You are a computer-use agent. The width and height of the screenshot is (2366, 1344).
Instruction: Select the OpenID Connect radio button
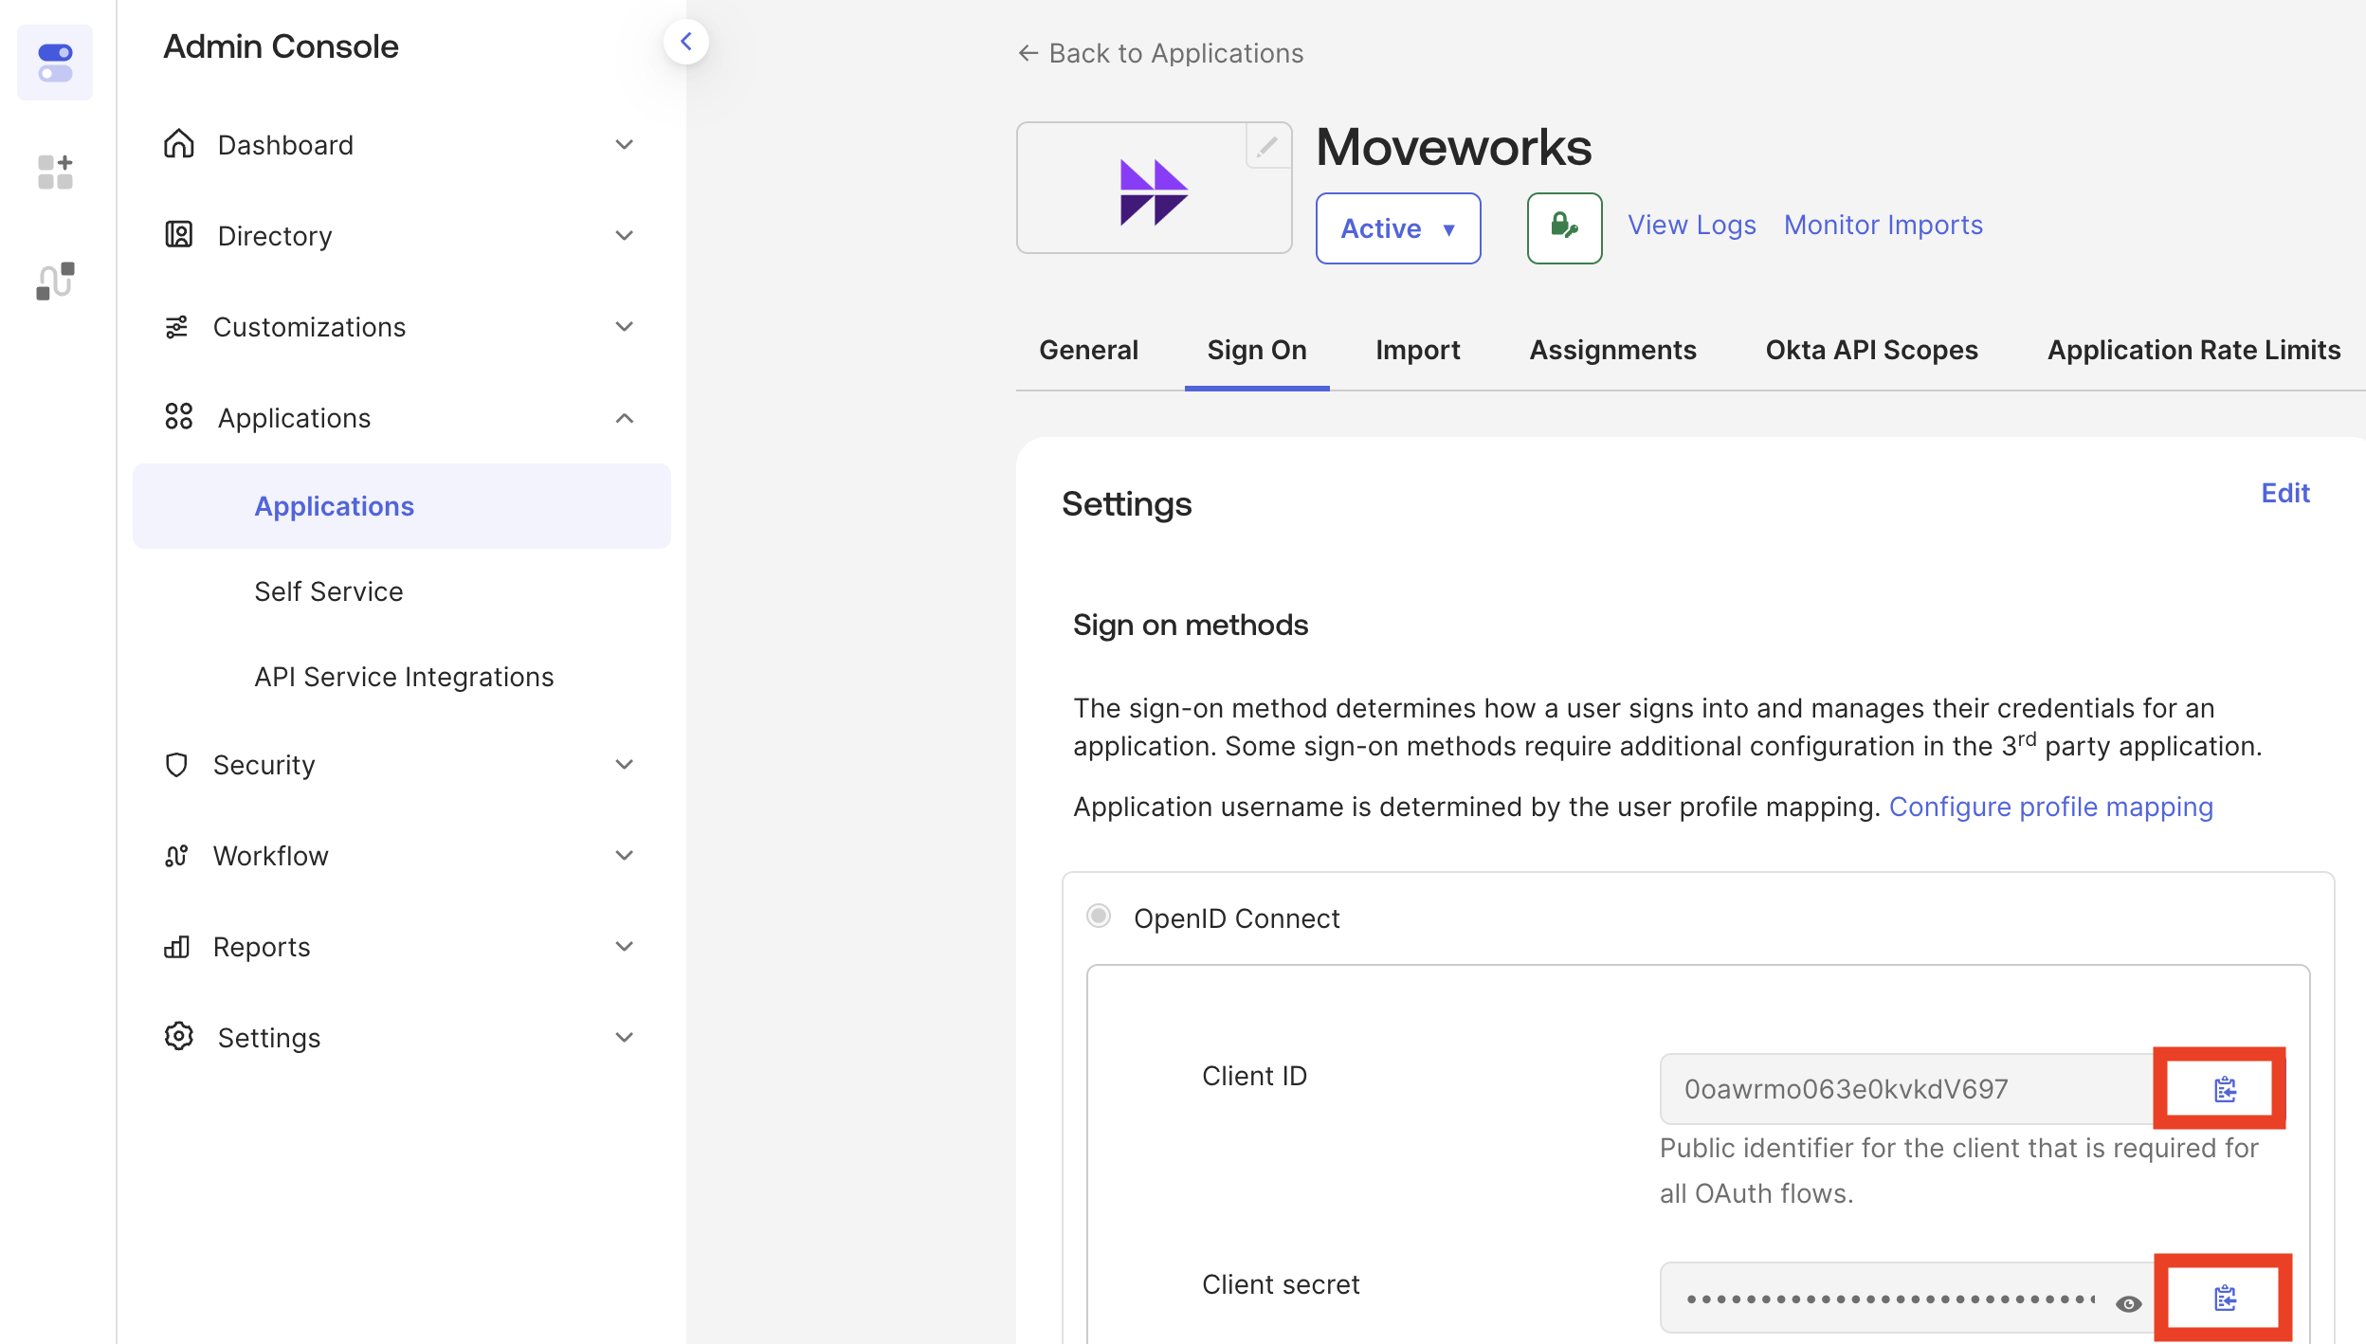[x=1099, y=917]
